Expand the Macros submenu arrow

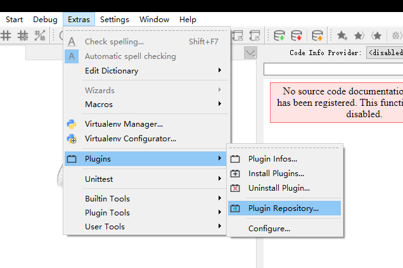coord(220,104)
